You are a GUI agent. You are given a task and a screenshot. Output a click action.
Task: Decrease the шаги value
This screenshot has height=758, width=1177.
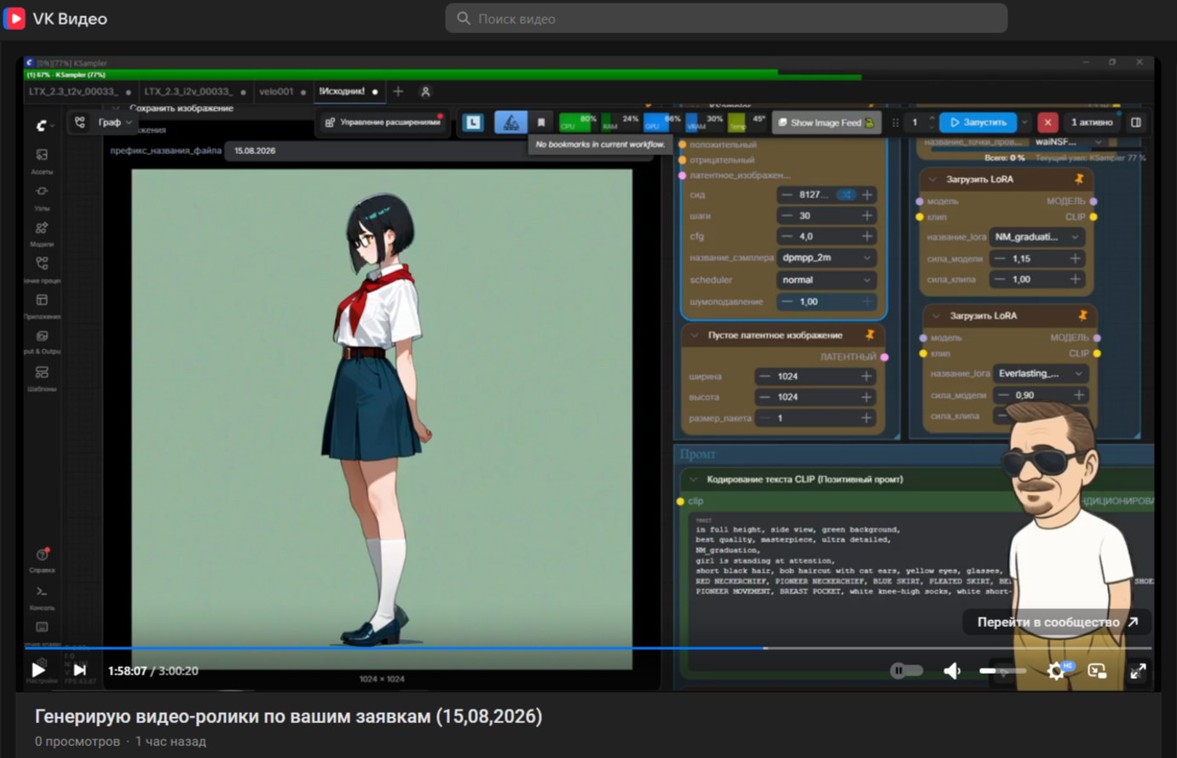(786, 215)
